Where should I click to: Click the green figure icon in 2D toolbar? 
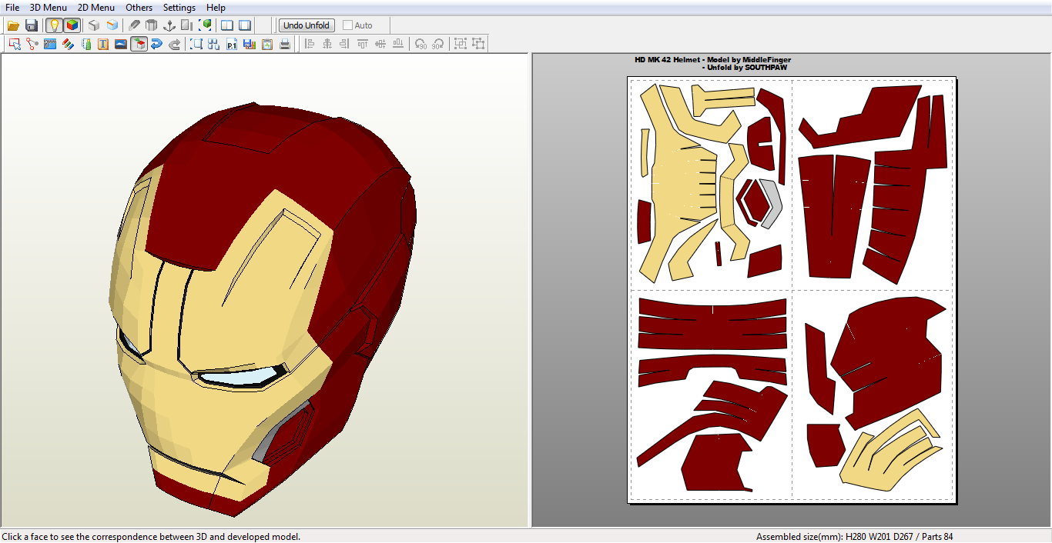point(85,44)
